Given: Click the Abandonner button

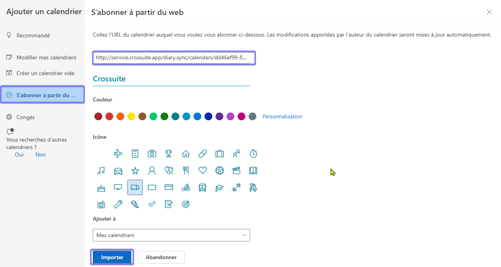Looking at the screenshot, I should (161, 257).
